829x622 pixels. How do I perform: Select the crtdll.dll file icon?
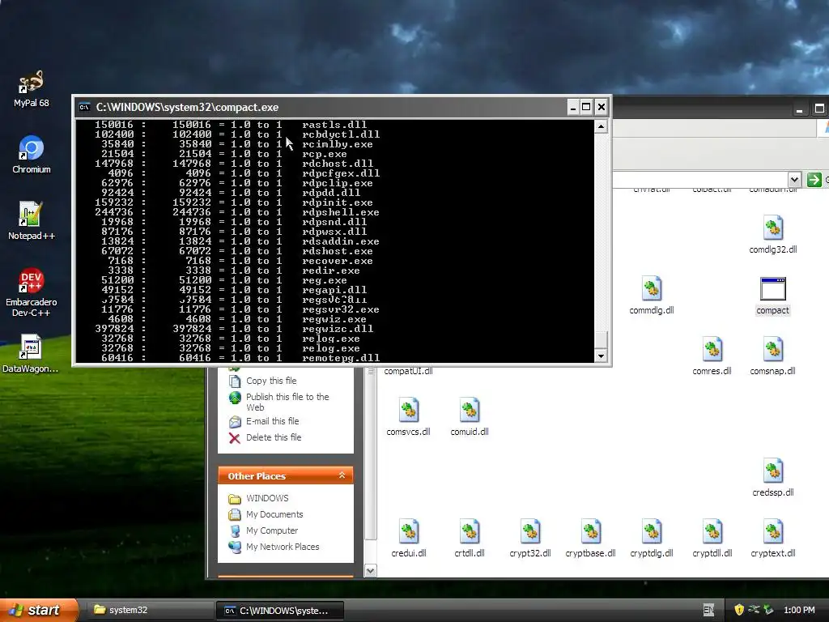[x=469, y=539]
